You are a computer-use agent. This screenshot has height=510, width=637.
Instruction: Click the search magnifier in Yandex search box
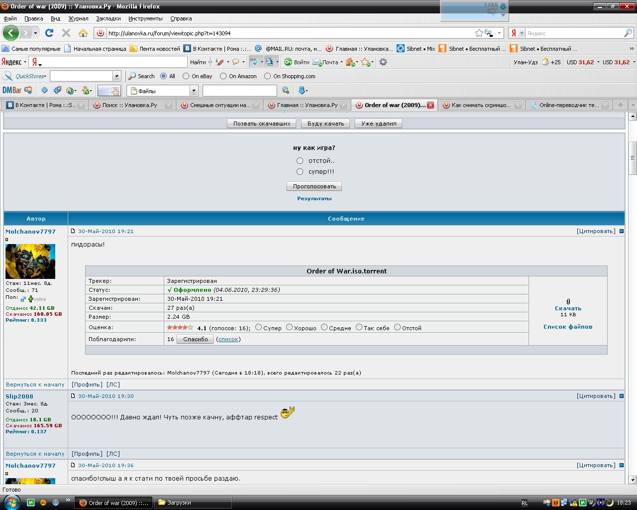point(628,33)
